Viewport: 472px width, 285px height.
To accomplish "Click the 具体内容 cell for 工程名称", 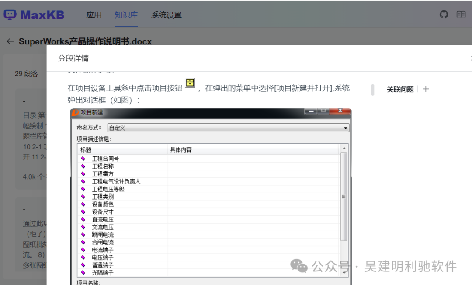I will [253, 166].
